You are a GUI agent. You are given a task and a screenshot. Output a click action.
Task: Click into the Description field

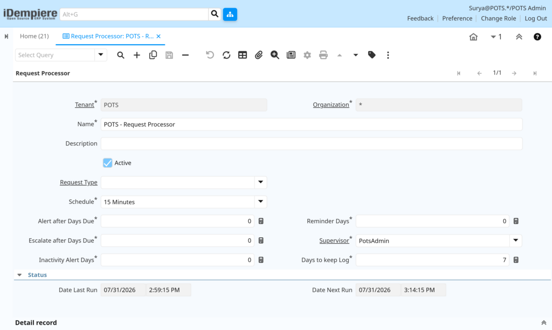tap(312, 143)
